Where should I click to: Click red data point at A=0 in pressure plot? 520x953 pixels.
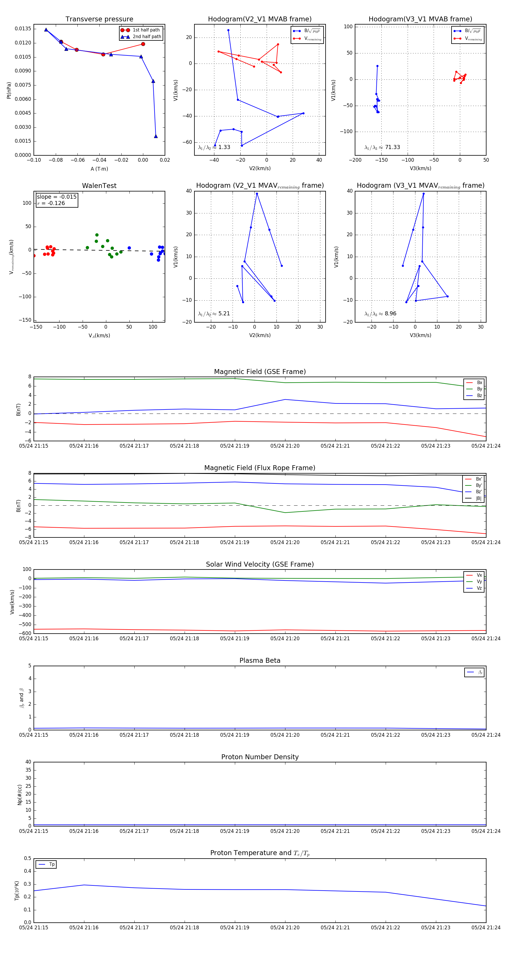pos(143,44)
